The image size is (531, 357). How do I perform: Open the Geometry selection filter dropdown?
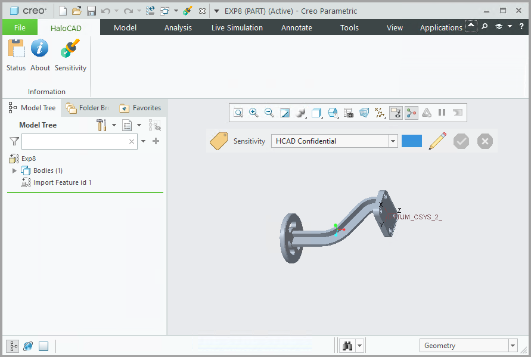pyautogui.click(x=513, y=346)
